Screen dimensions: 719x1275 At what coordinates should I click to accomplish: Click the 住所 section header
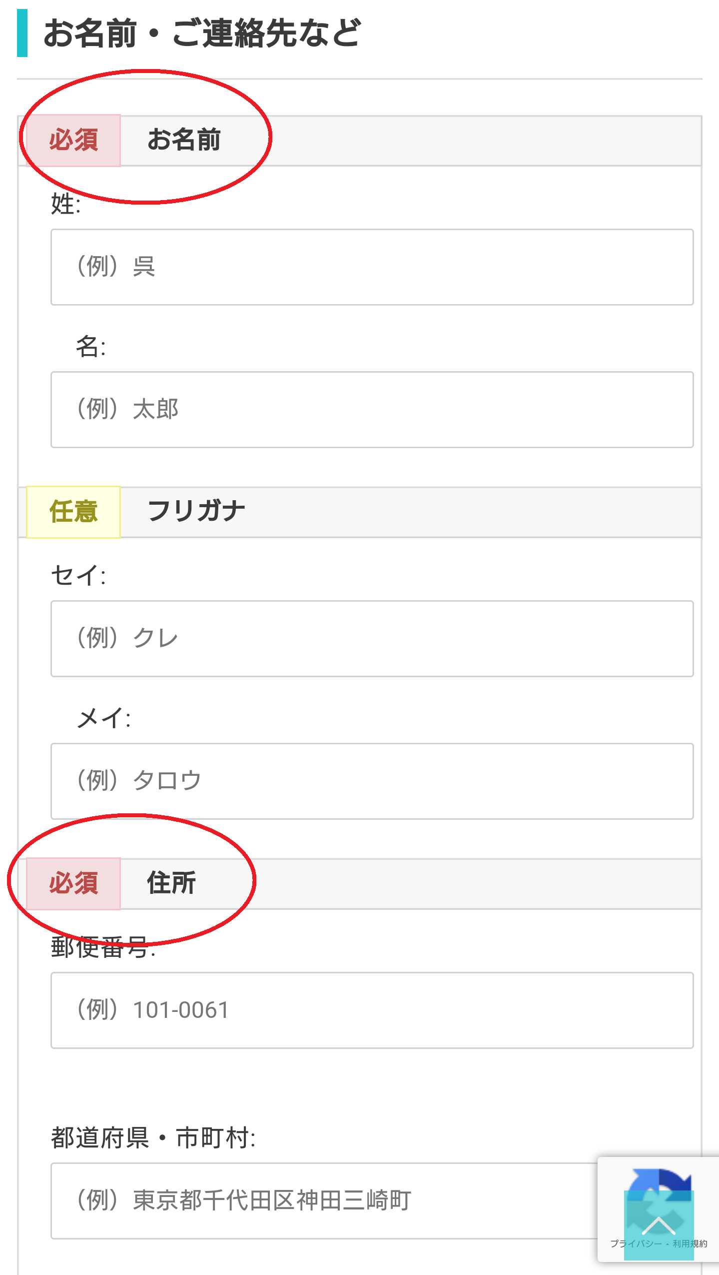[171, 883]
